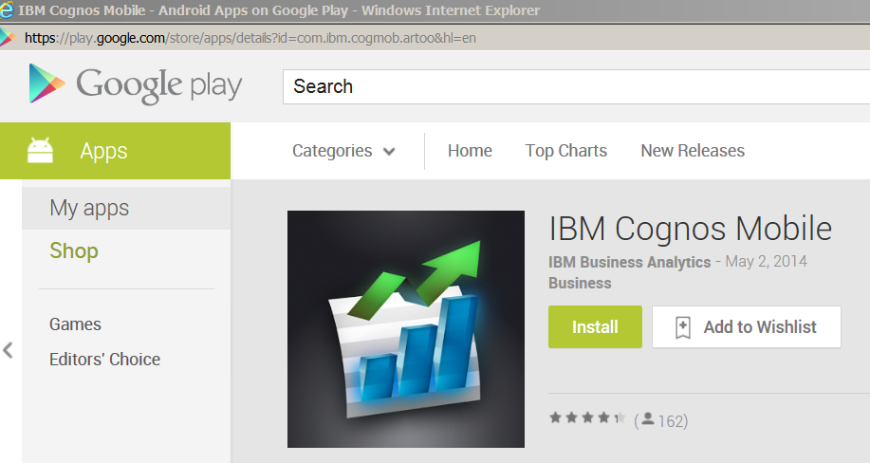Click the star rating icons
The height and width of the screenshot is (463, 870).
[587, 417]
